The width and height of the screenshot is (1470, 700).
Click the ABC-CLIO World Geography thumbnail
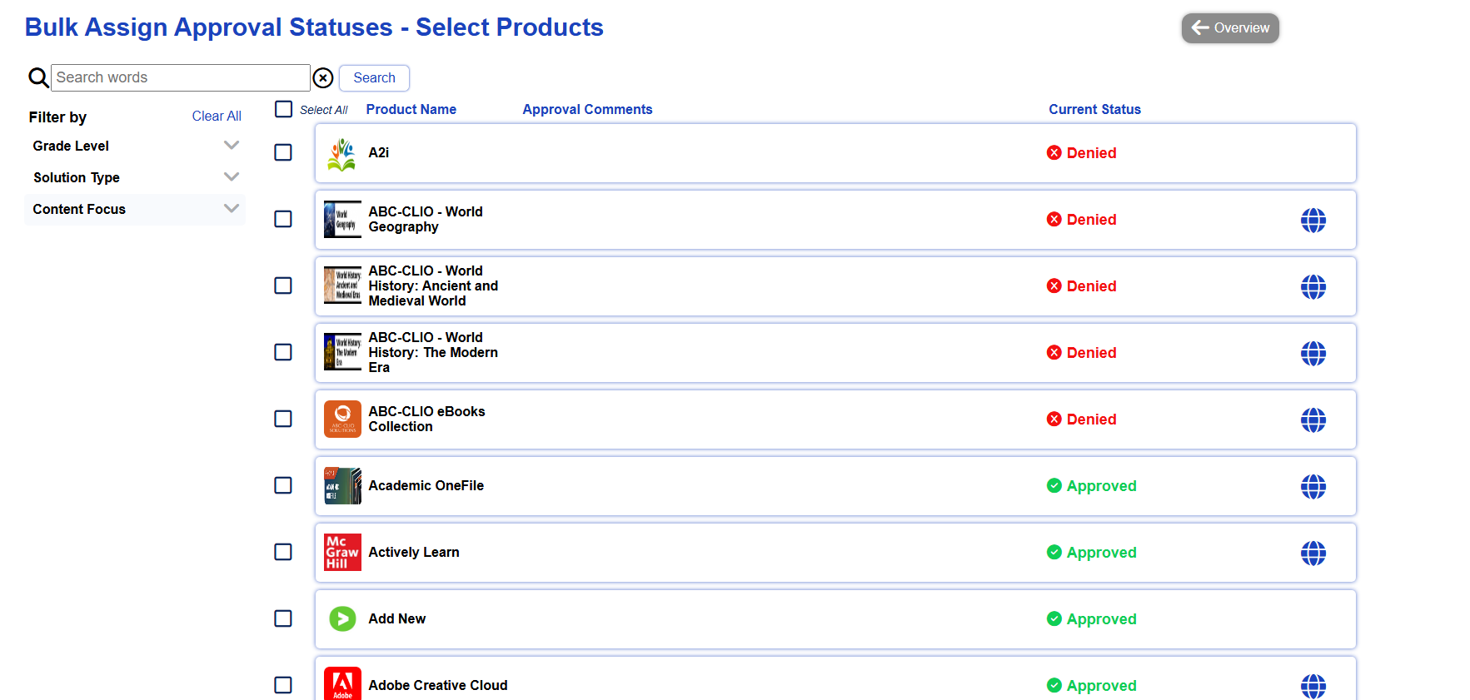pyautogui.click(x=342, y=220)
